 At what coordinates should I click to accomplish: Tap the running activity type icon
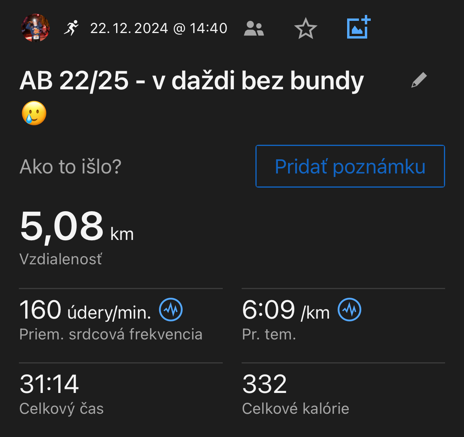coord(71,28)
